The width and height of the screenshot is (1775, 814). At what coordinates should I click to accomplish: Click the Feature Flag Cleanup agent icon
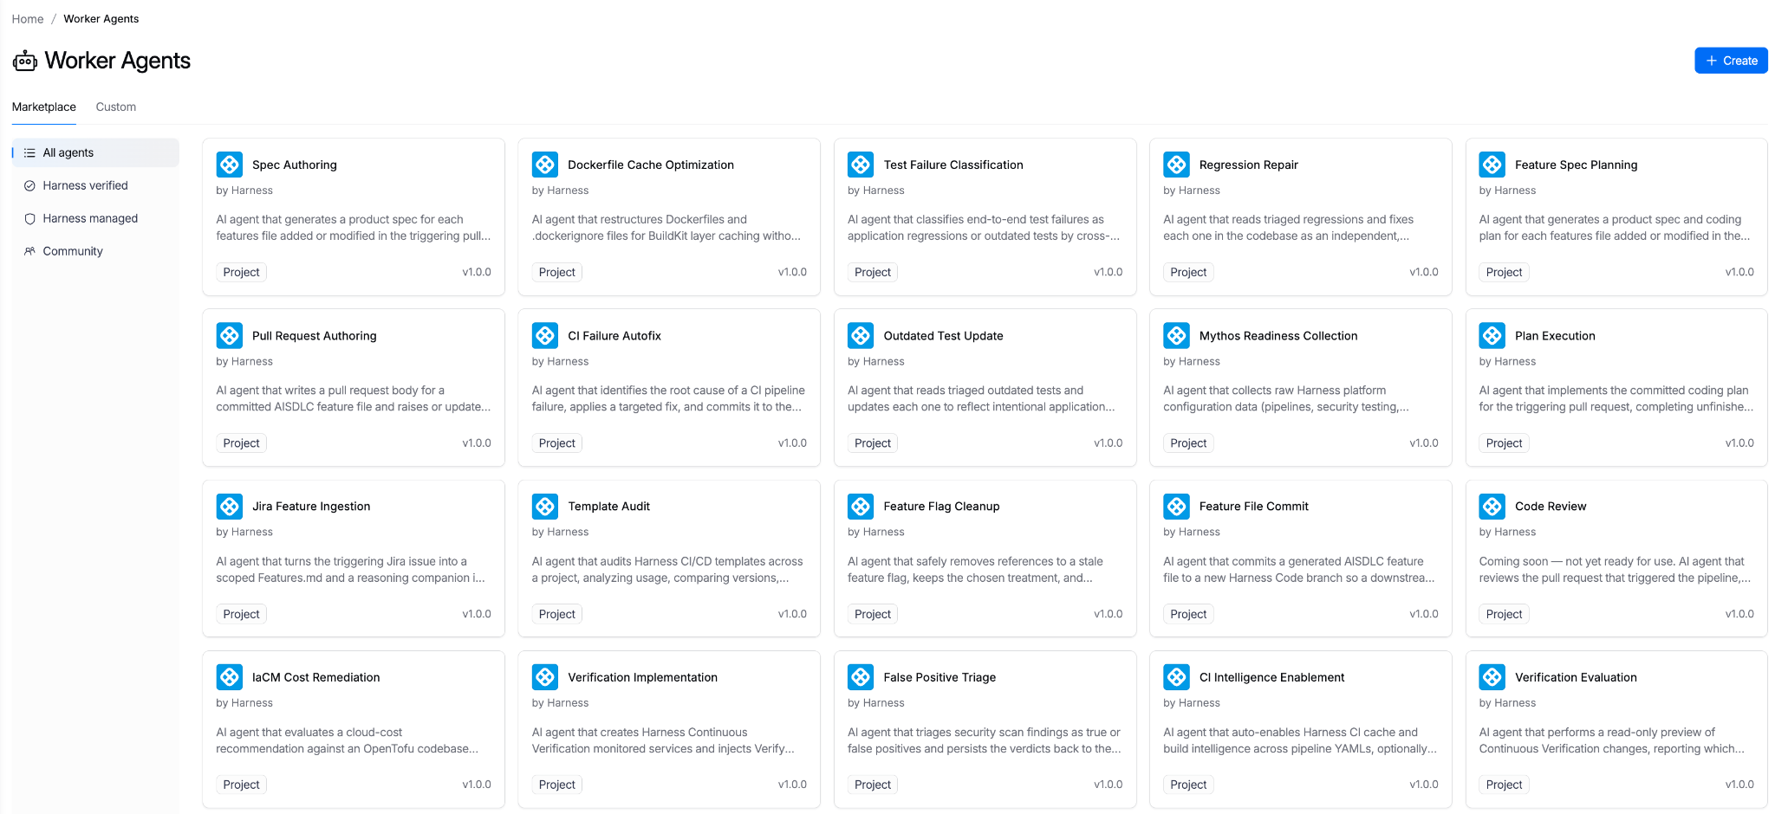[861, 506]
